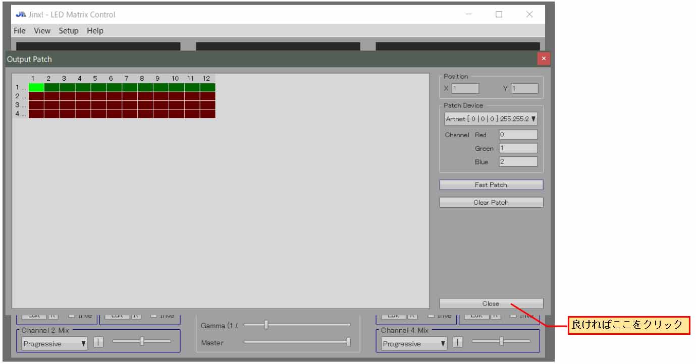Viewport: 696px width, 364px height.
Task: Expand the Channel 2 Mix Progressive dropdown
Action: point(55,344)
